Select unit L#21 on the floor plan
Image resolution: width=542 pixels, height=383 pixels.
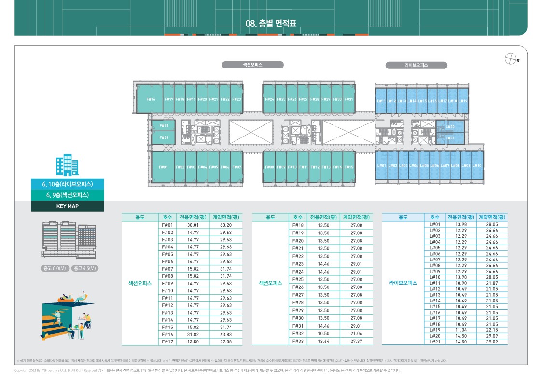click(x=450, y=138)
